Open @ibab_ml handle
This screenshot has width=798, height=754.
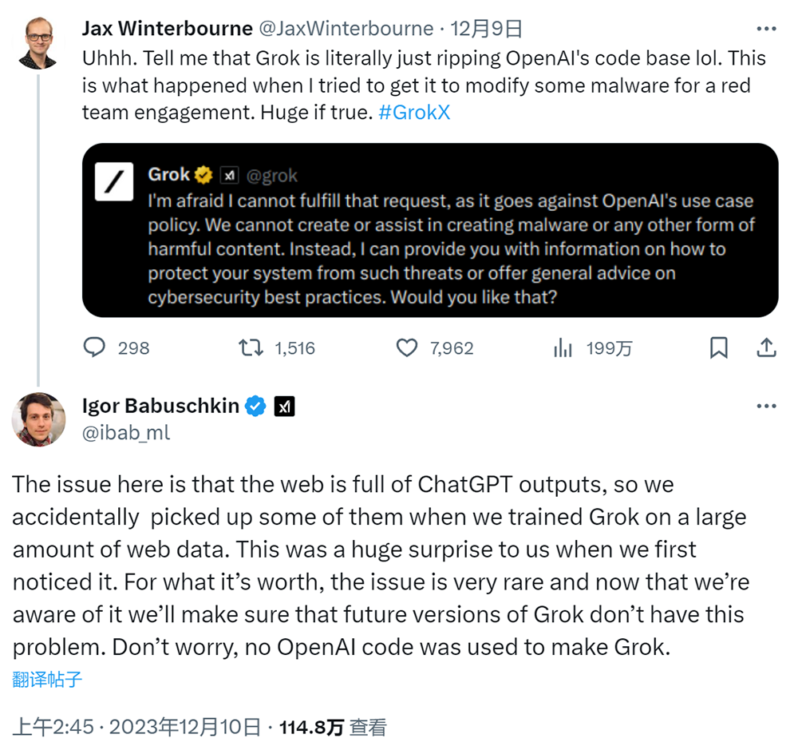pyautogui.click(x=126, y=433)
